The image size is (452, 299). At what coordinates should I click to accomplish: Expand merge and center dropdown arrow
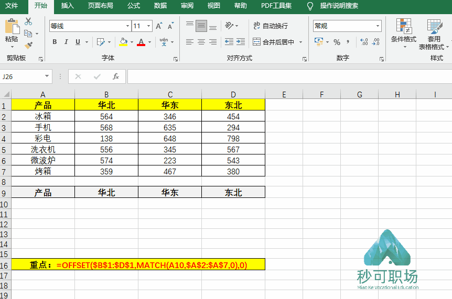point(300,42)
